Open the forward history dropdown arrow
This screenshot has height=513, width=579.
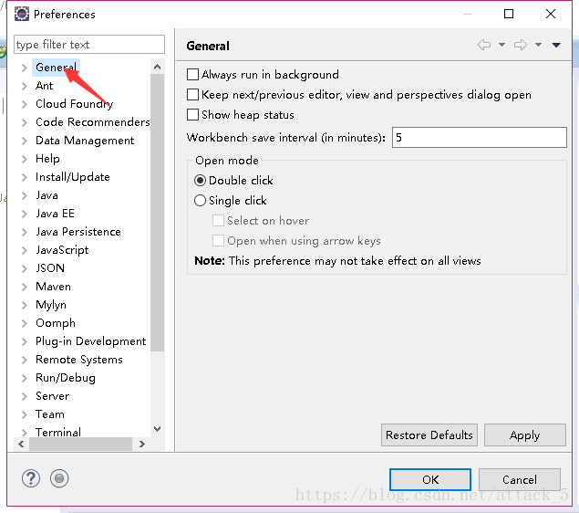click(538, 45)
